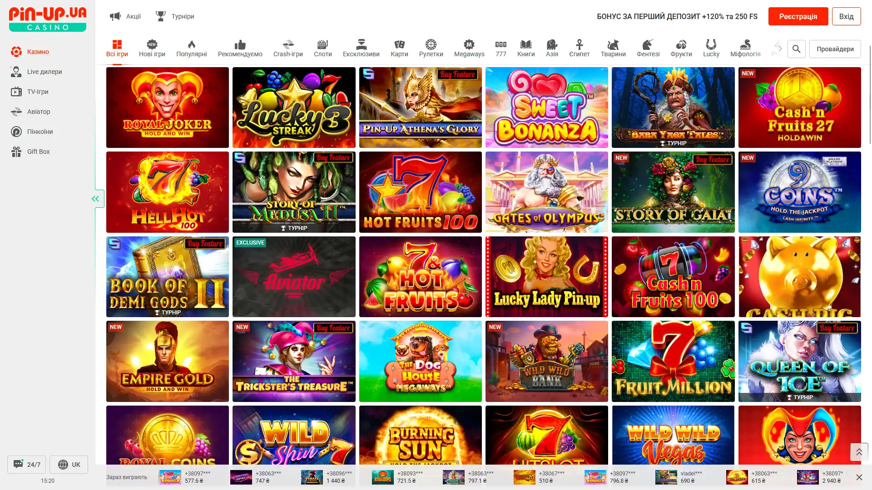This screenshot has height=490, width=872.
Task: Click the Вхід login button
Action: (846, 16)
